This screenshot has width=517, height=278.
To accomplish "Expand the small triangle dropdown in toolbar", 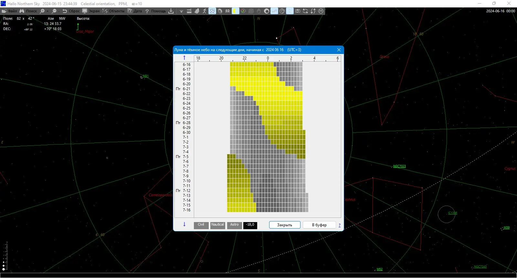I will click(181, 11).
